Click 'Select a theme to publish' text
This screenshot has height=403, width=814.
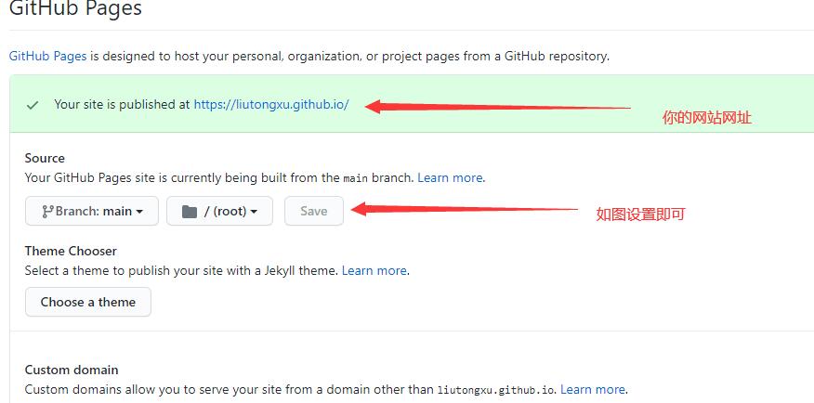[x=182, y=271]
